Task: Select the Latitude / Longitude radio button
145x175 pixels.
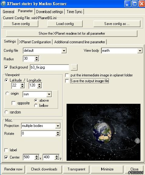Action: point(6,80)
